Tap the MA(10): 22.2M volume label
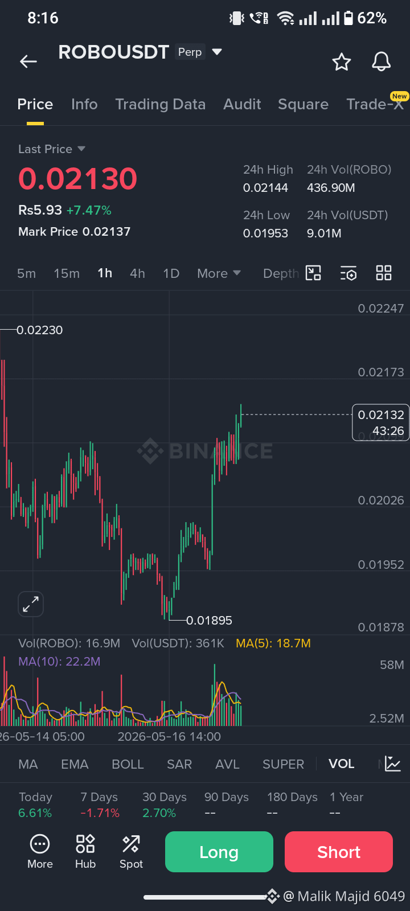Screen dimensions: 410x911 59,662
